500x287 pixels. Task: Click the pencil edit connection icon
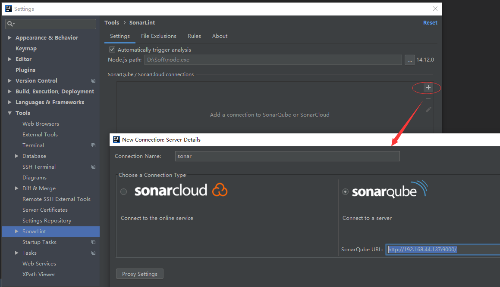click(428, 109)
